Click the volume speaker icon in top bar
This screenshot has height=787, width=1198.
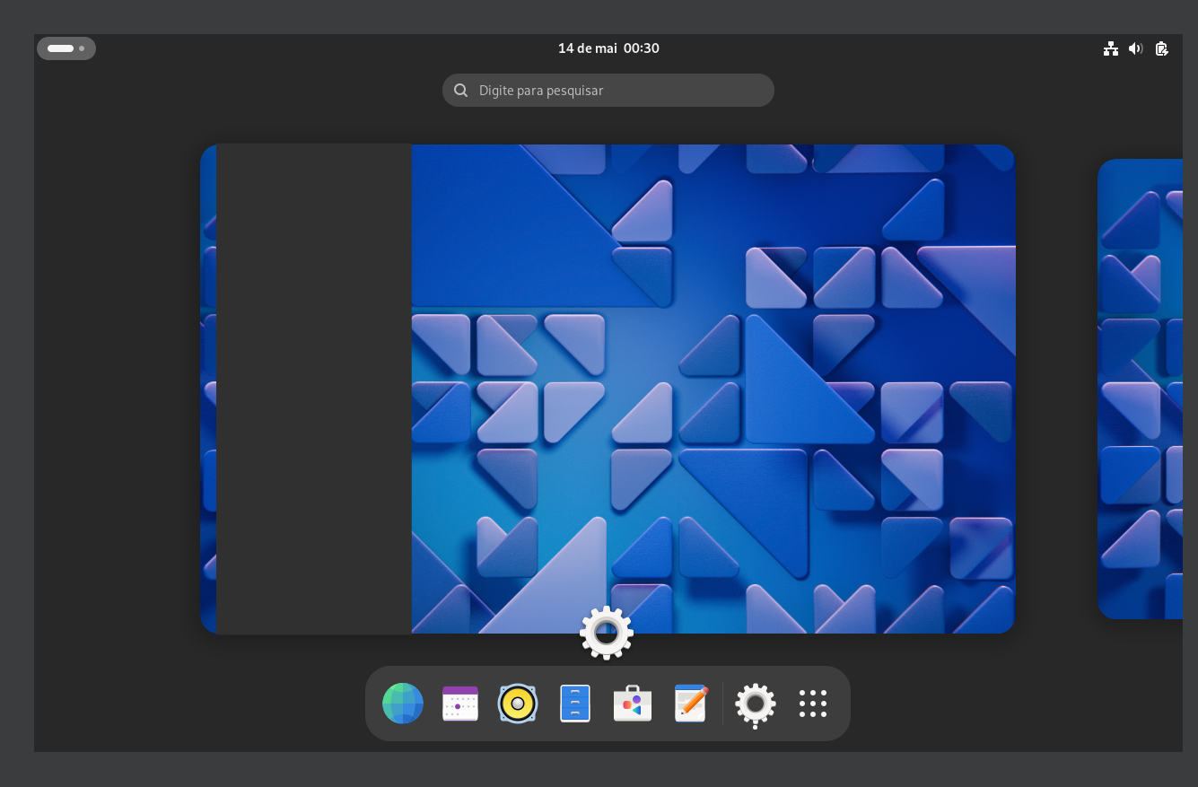pos(1136,48)
